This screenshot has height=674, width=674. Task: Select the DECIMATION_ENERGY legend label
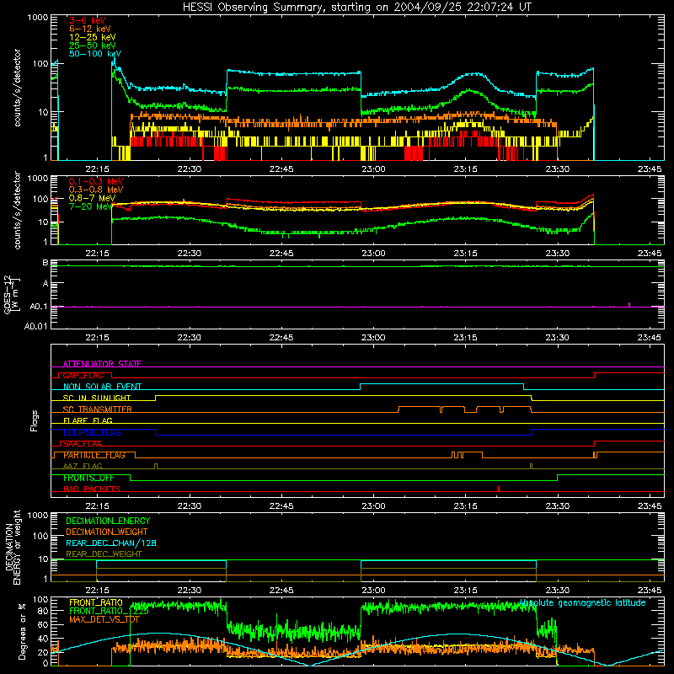pyautogui.click(x=108, y=521)
